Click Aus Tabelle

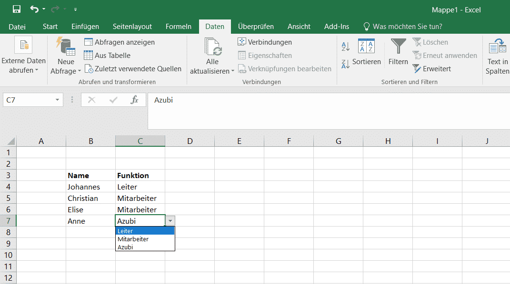[x=107, y=56]
